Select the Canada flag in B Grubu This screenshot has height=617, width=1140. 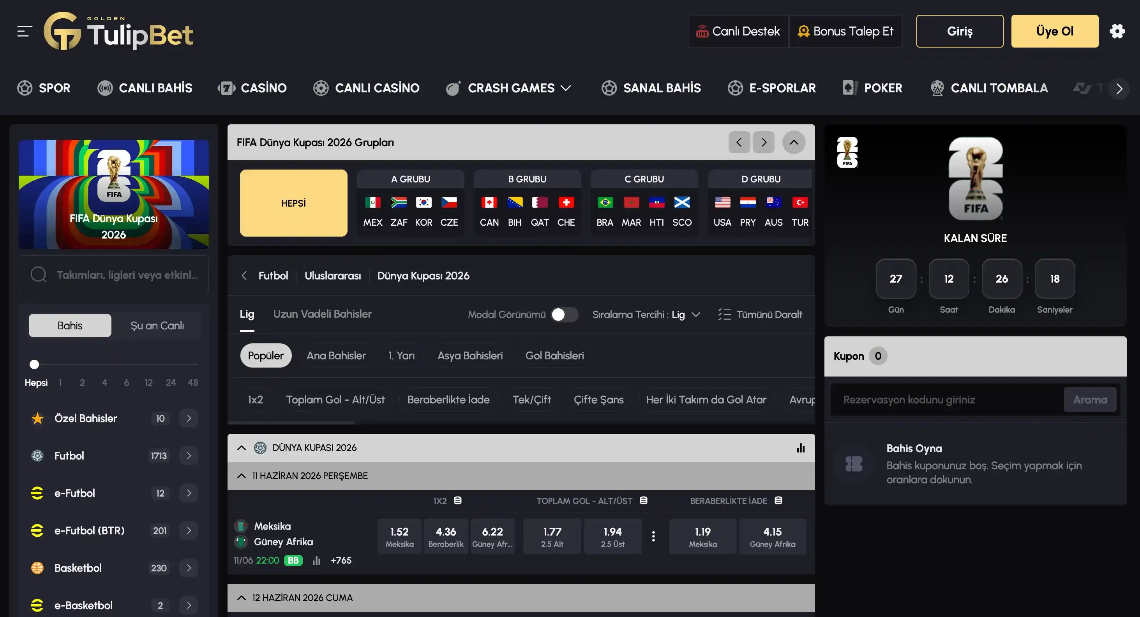click(x=489, y=203)
